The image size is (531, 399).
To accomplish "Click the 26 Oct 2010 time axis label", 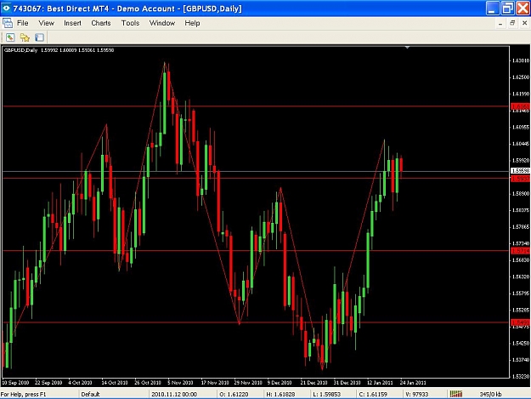I will point(148,382).
